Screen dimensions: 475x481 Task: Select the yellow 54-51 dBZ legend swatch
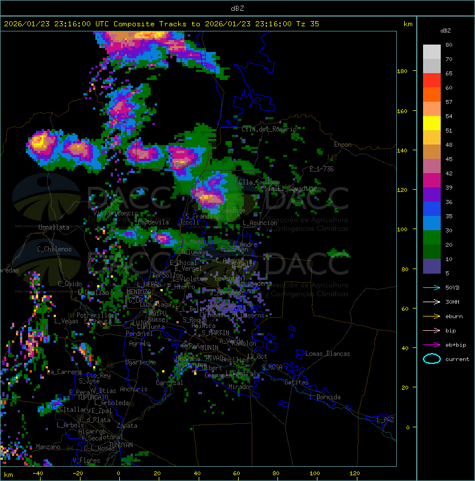432,123
